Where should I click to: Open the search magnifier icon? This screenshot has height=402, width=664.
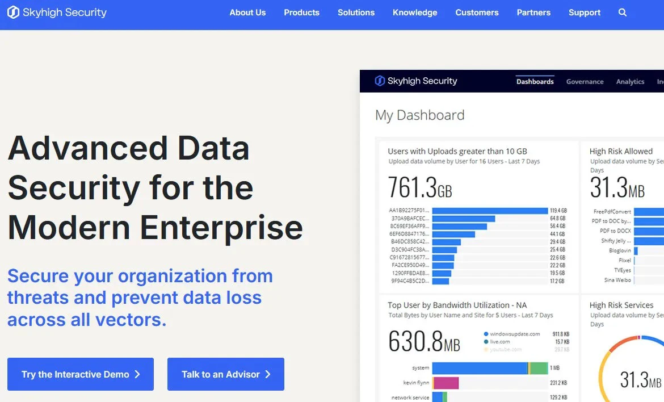[x=623, y=12]
